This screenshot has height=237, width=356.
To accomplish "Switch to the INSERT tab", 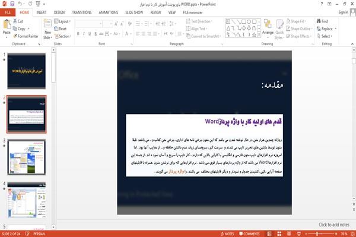I will pos(42,12).
